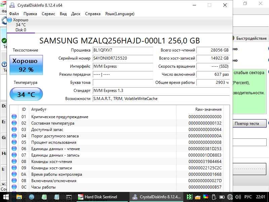Switch the РУС input language indicator
Image resolution: width=269 pixels, height=202 pixels.
(x=248, y=197)
